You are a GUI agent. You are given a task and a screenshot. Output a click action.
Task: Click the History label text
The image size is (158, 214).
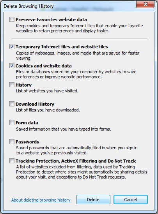pyautogui.click(x=24, y=85)
